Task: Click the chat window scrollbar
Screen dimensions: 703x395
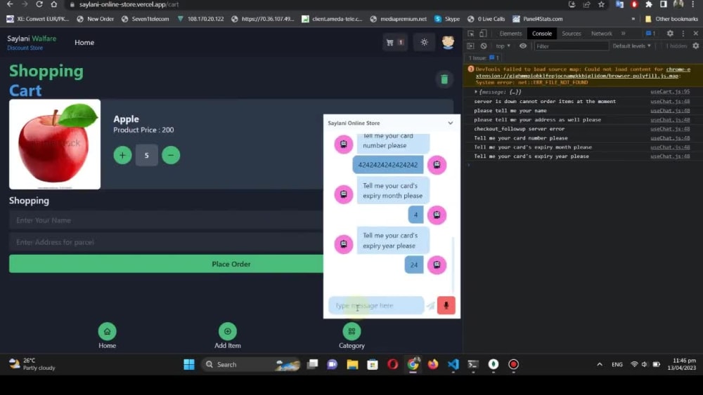Action: (x=453, y=264)
